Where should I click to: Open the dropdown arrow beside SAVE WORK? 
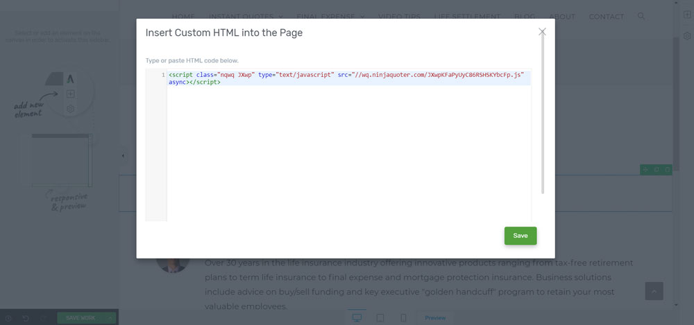pyautogui.click(x=110, y=318)
